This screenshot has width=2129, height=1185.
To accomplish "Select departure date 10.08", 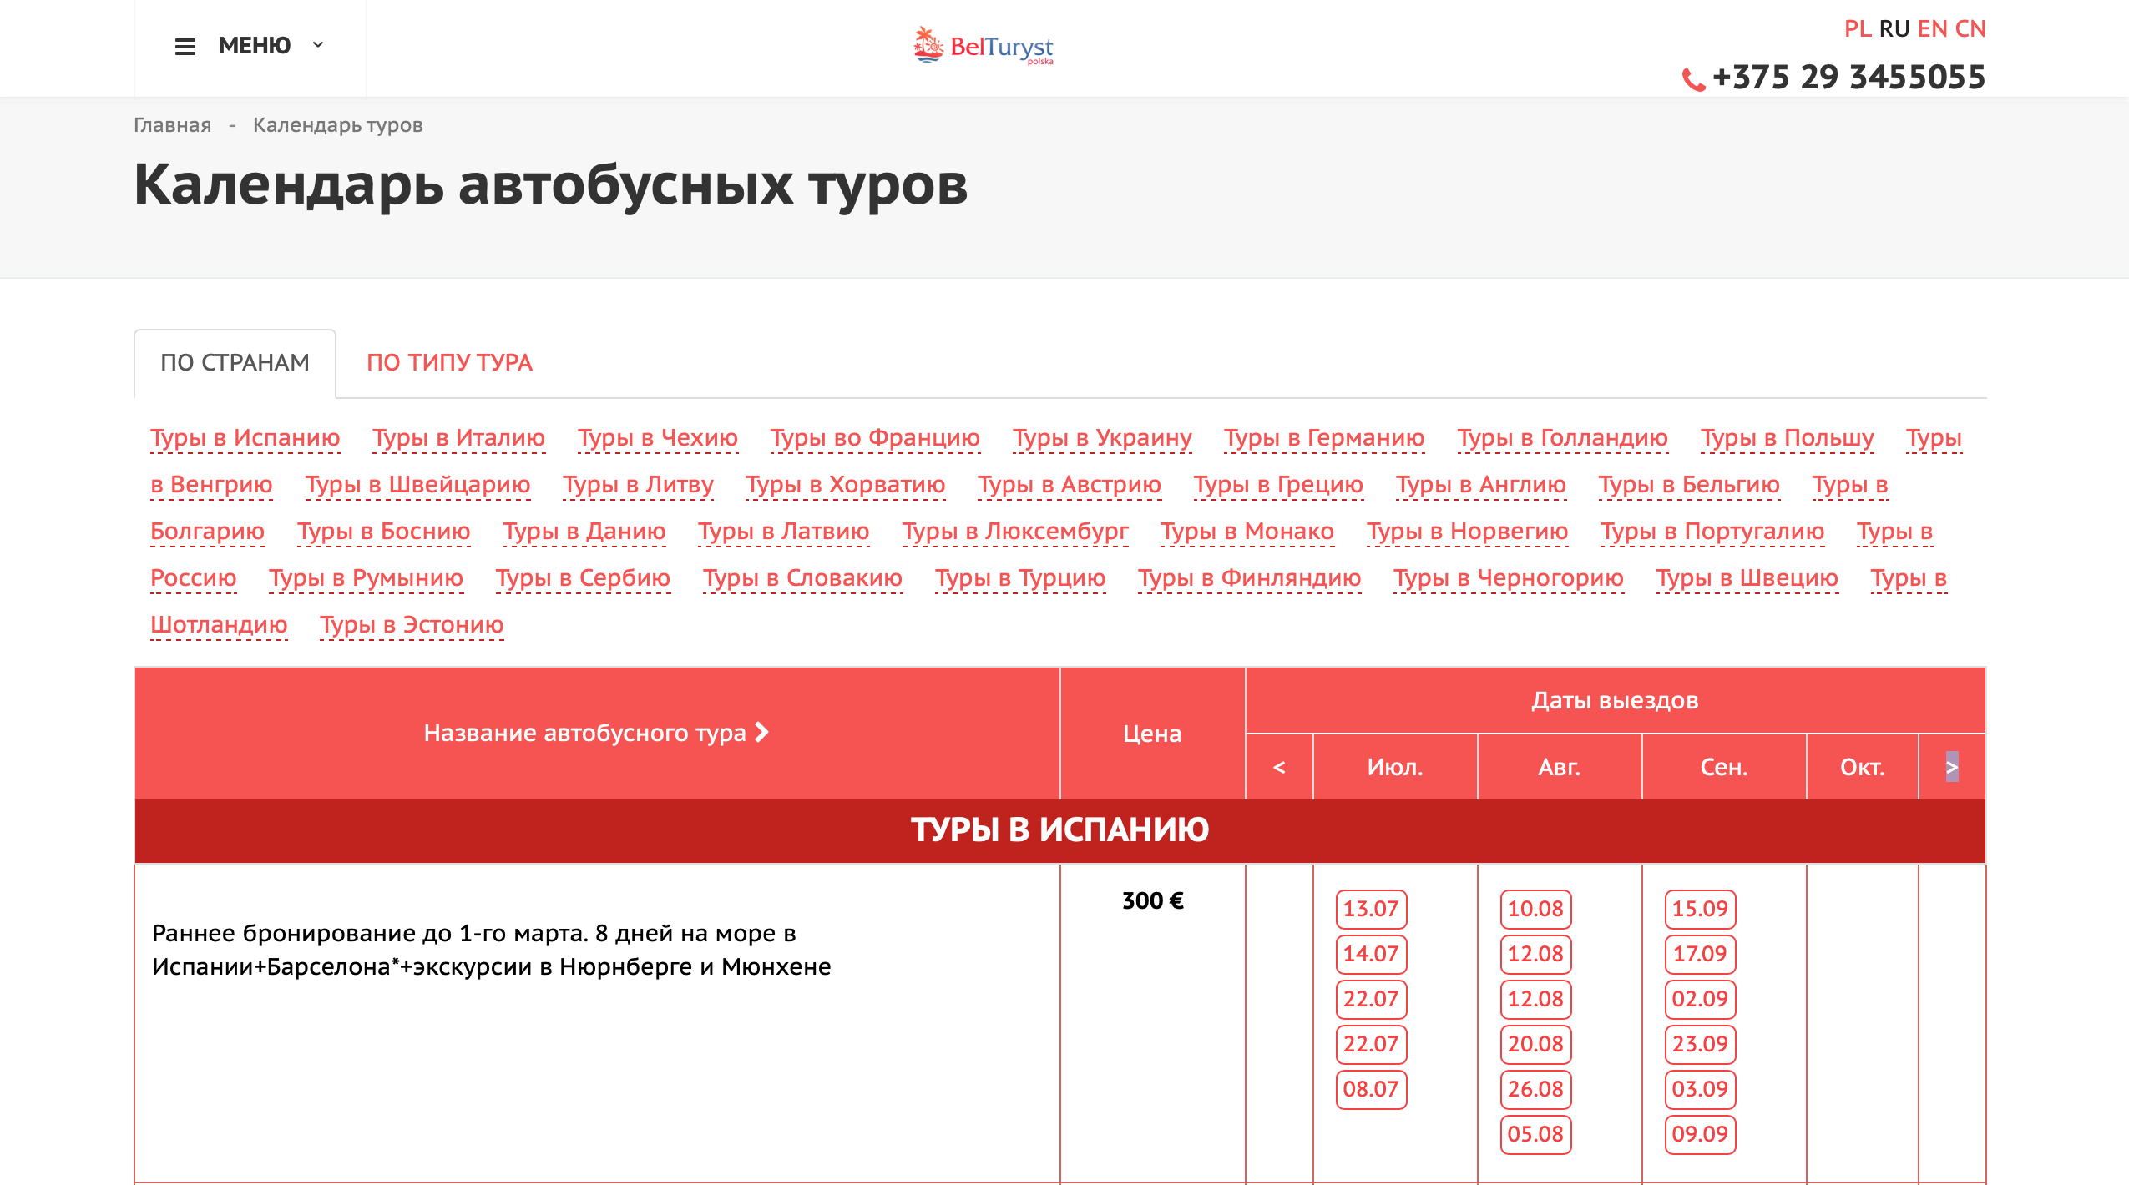I will tap(1535, 909).
